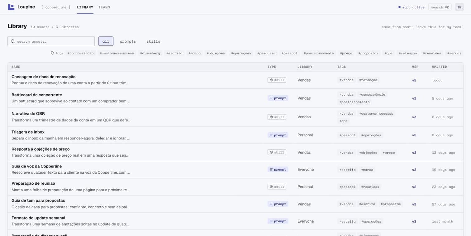Filter by #concorrência tag in tag bar
Viewport: 471px width, 236px height.
tap(80, 53)
